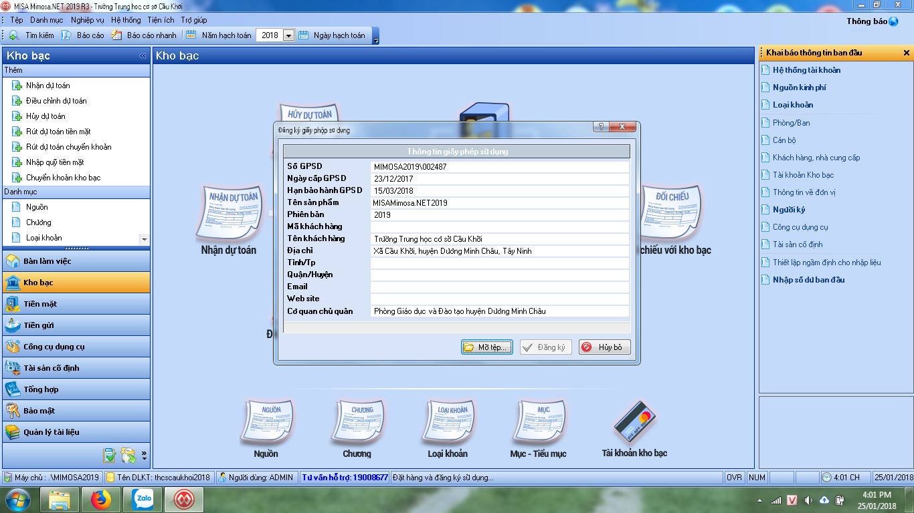Open the Trợ giúp menu
Viewport: 914px width, 513px height.
click(194, 20)
